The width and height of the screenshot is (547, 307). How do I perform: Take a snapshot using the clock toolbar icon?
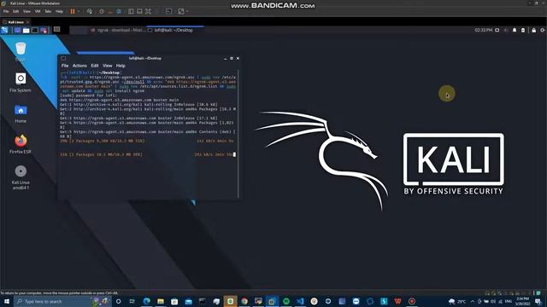click(x=102, y=11)
